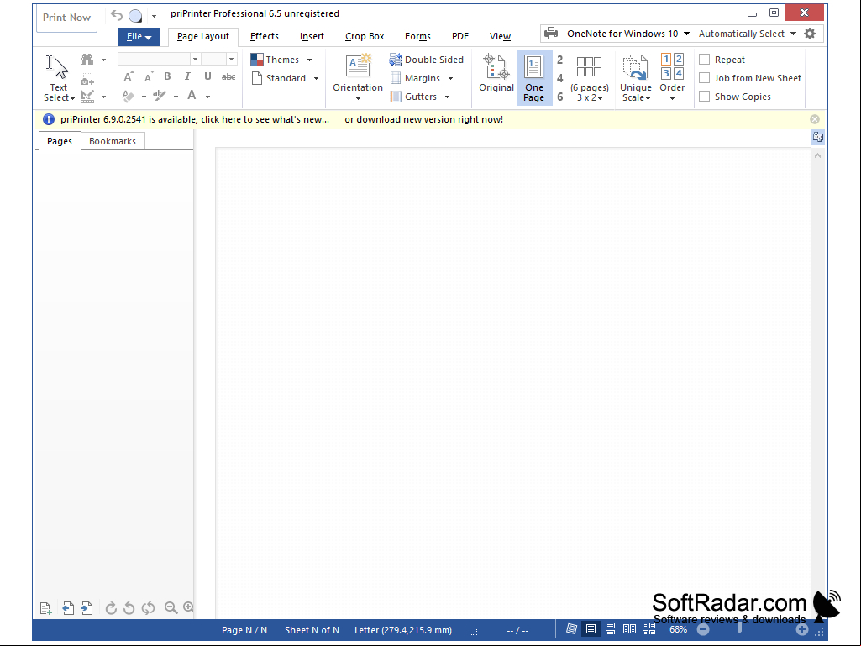861x646 pixels.
Task: Select the single page view mode in status bar
Action: (591, 629)
